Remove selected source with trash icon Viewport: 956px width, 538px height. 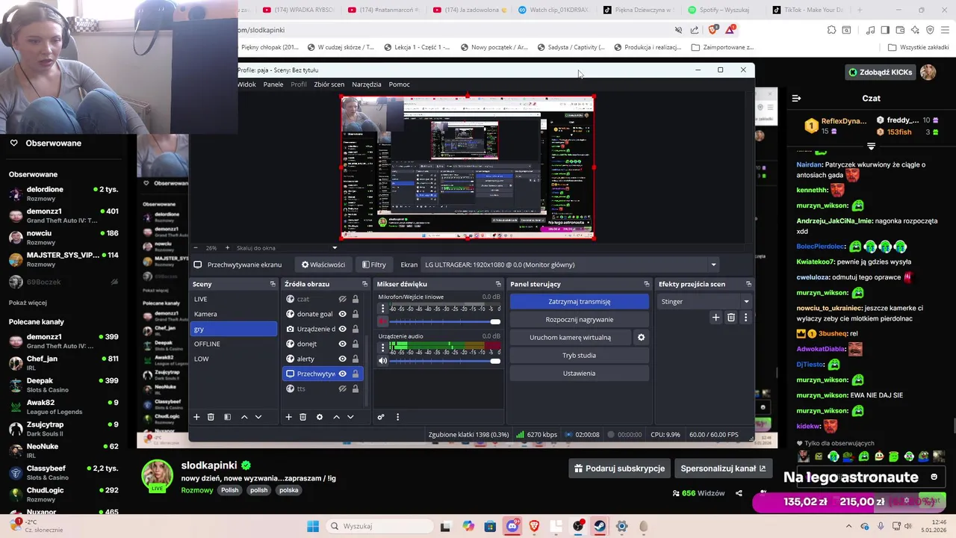tap(302, 417)
